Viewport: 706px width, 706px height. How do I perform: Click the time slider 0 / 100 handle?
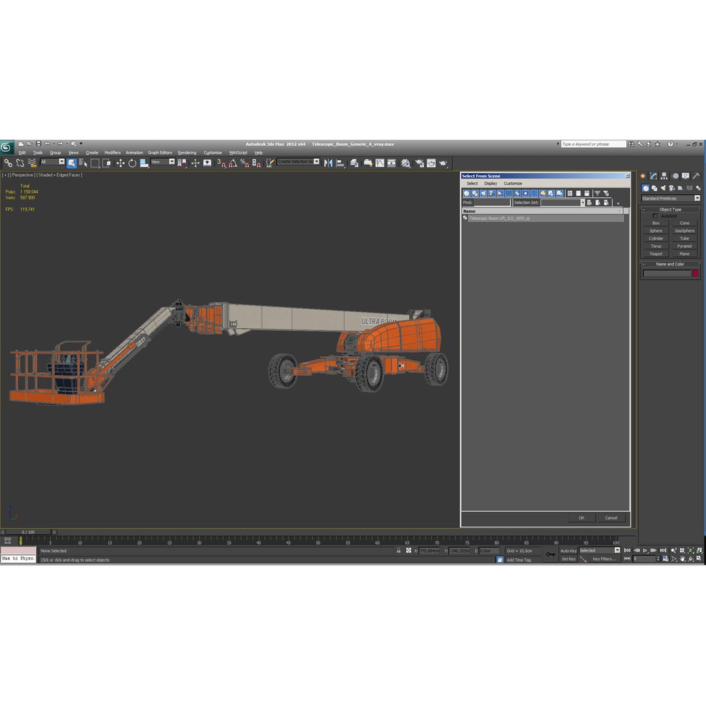click(x=28, y=532)
